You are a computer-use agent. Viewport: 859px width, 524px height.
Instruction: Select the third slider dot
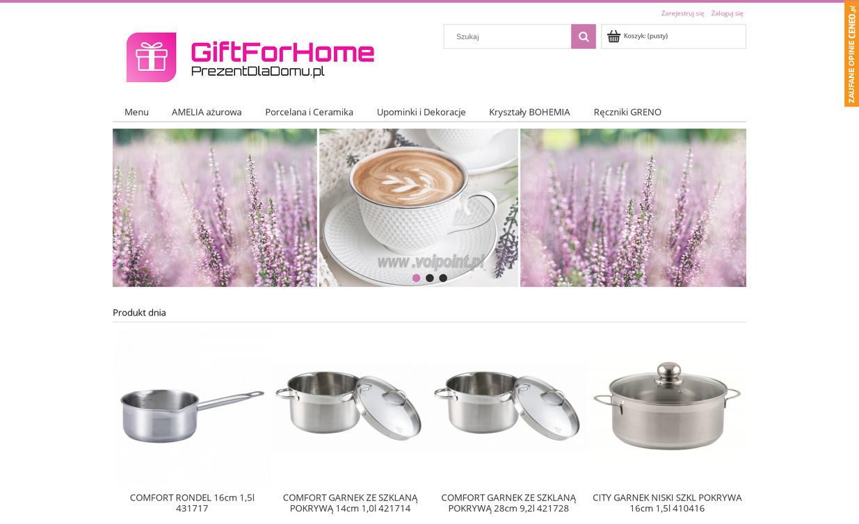point(443,278)
